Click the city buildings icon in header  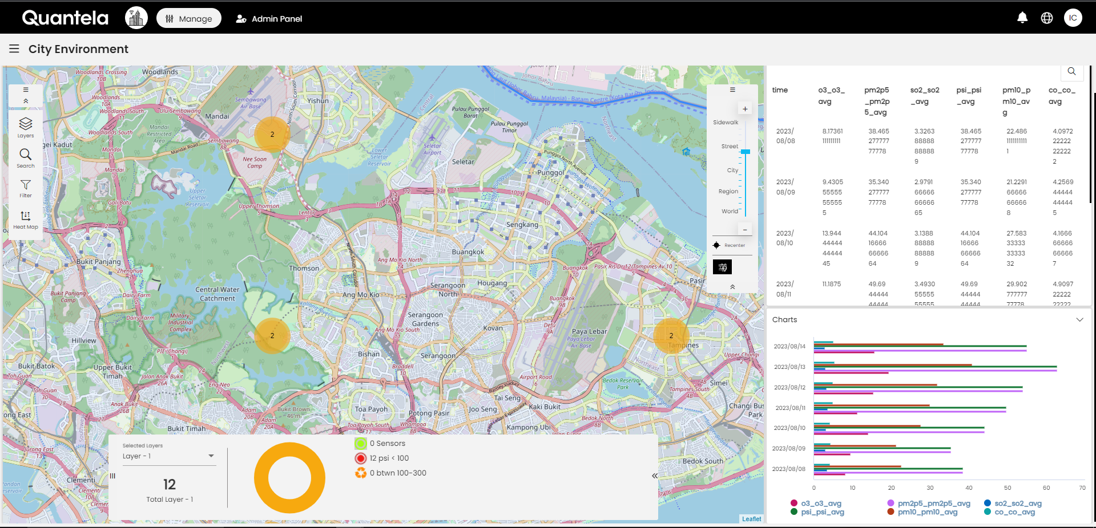(x=136, y=18)
